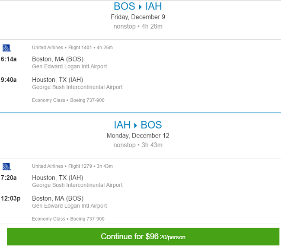Click Economy Class Boeing 737-900 on outbound flight
Image resolution: width=281 pixels, height=247 pixels.
point(68,100)
